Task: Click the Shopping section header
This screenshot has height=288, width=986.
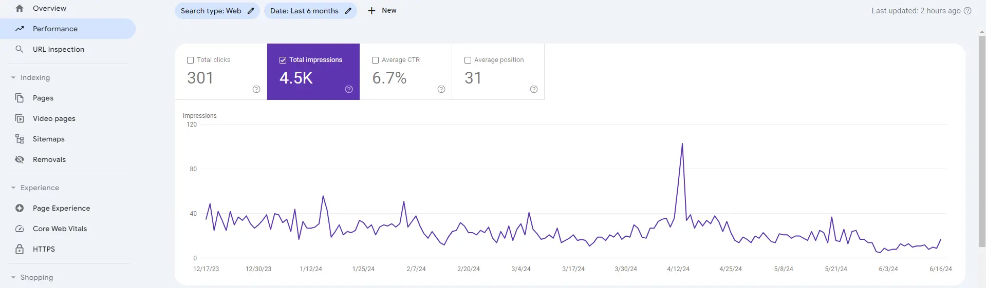Action: pyautogui.click(x=36, y=278)
